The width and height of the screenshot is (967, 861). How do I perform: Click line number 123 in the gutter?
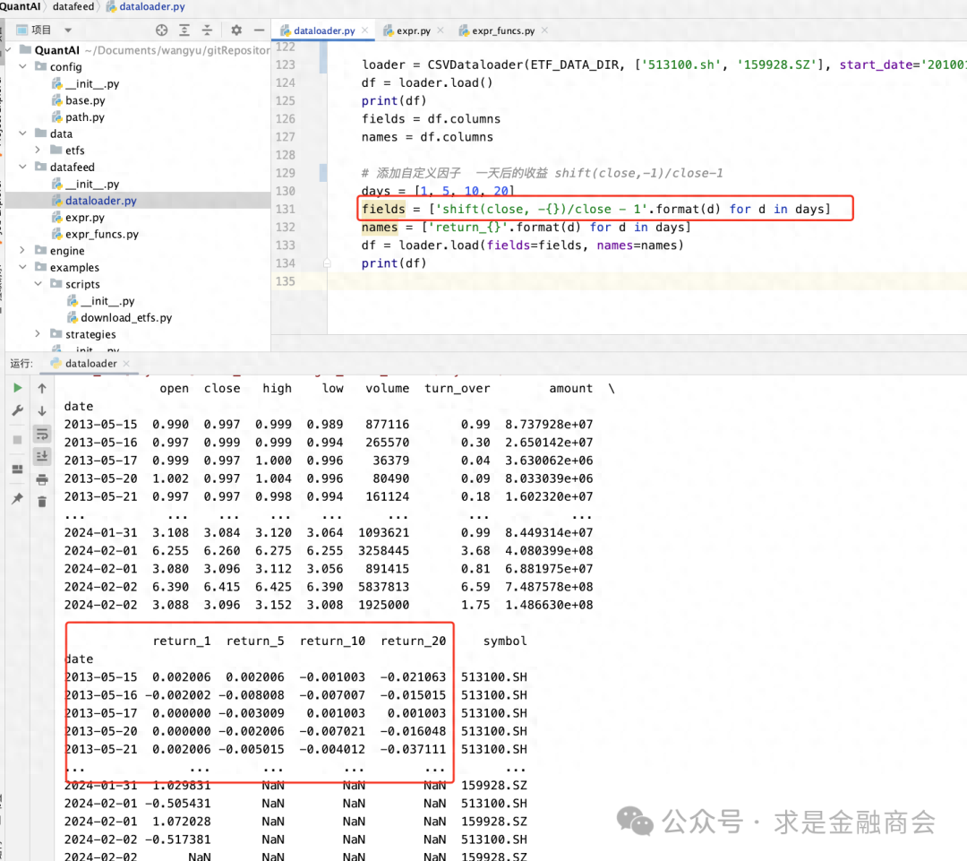(285, 65)
